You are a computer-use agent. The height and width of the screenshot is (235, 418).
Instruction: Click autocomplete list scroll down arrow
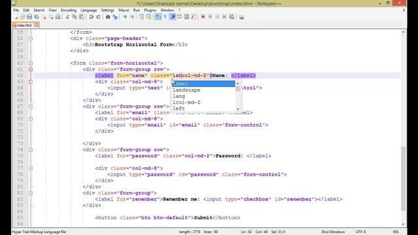click(238, 109)
